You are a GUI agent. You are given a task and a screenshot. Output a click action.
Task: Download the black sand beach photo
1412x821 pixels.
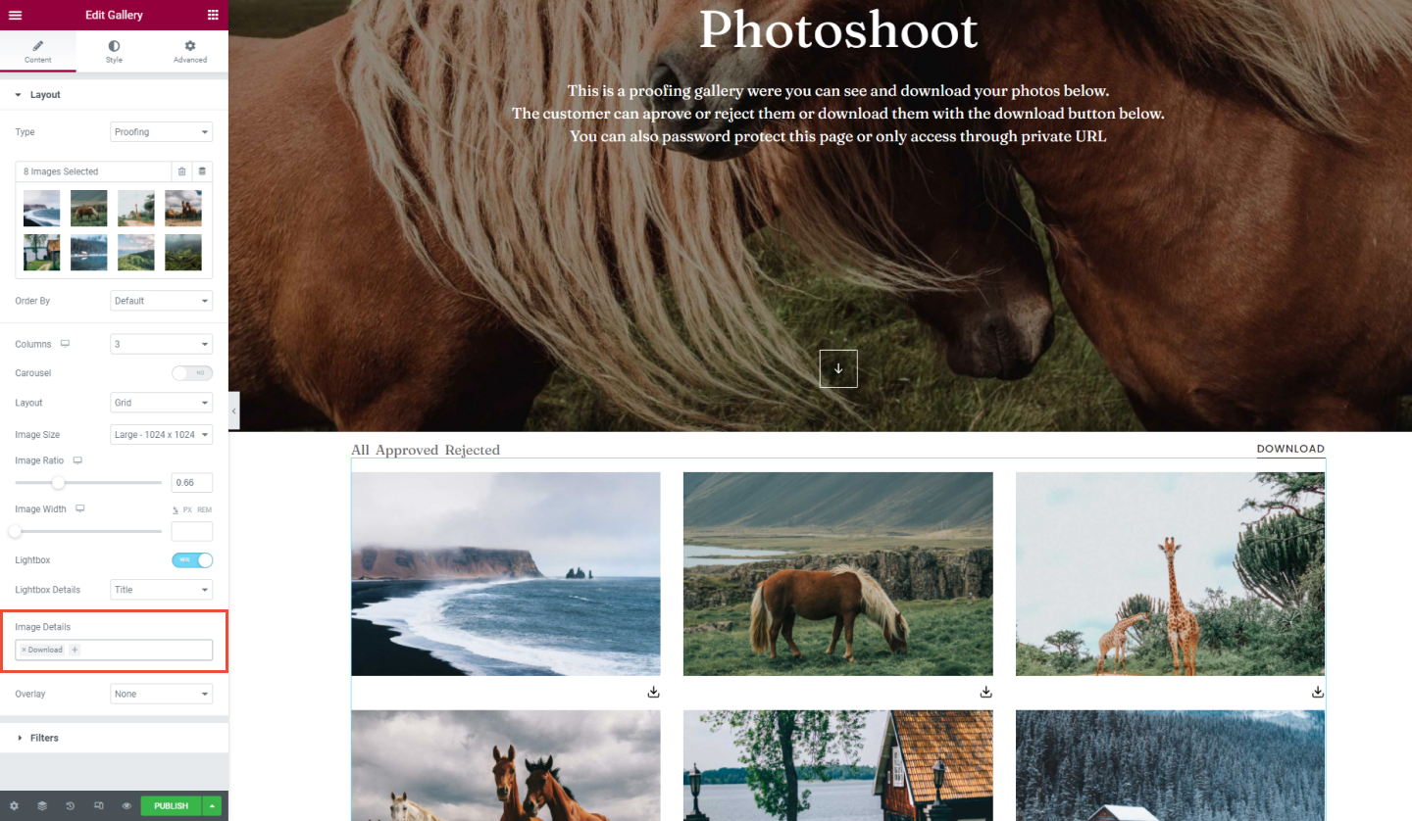point(654,692)
